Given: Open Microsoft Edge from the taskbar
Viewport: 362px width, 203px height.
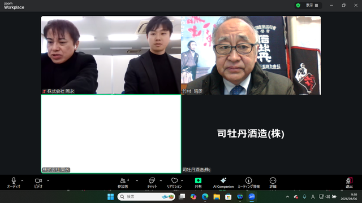Looking at the screenshot, I should click(x=205, y=197).
